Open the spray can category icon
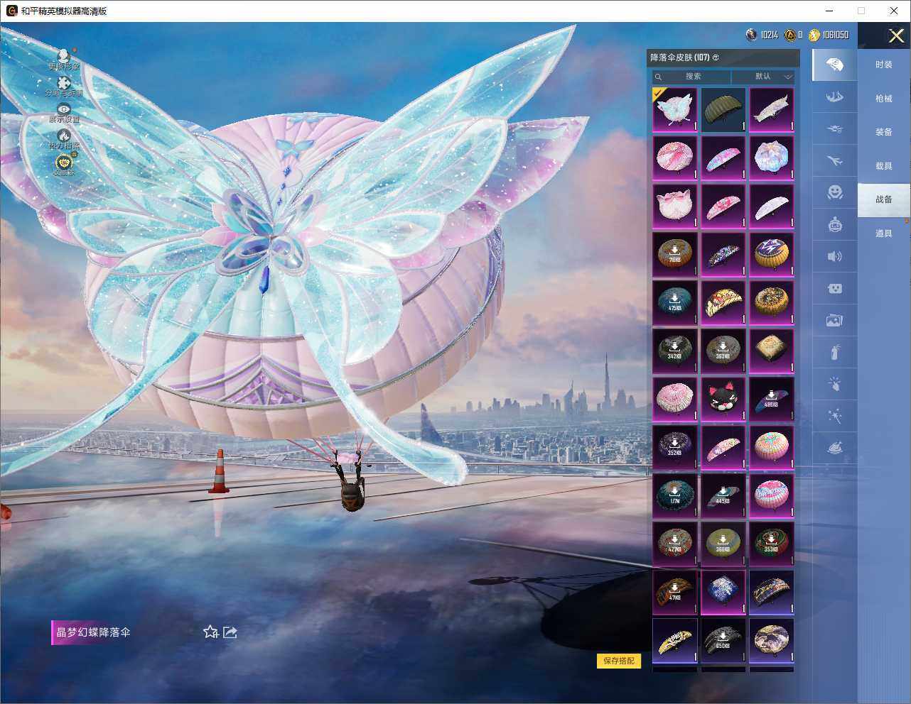Image resolution: width=911 pixels, height=704 pixels. pyautogui.click(x=835, y=352)
